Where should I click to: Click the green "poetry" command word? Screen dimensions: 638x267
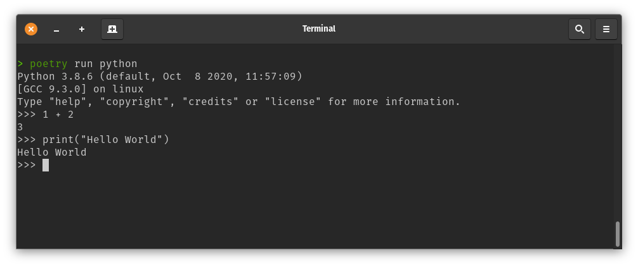pos(49,64)
